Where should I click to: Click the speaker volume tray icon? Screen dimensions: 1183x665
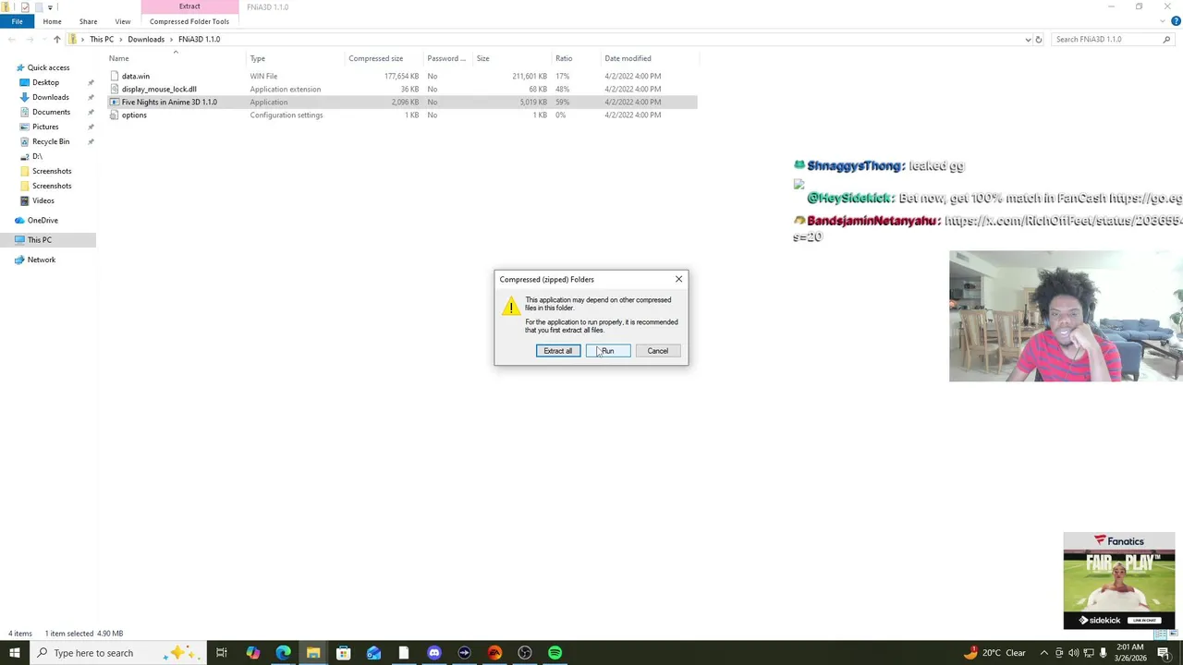click(x=1073, y=653)
